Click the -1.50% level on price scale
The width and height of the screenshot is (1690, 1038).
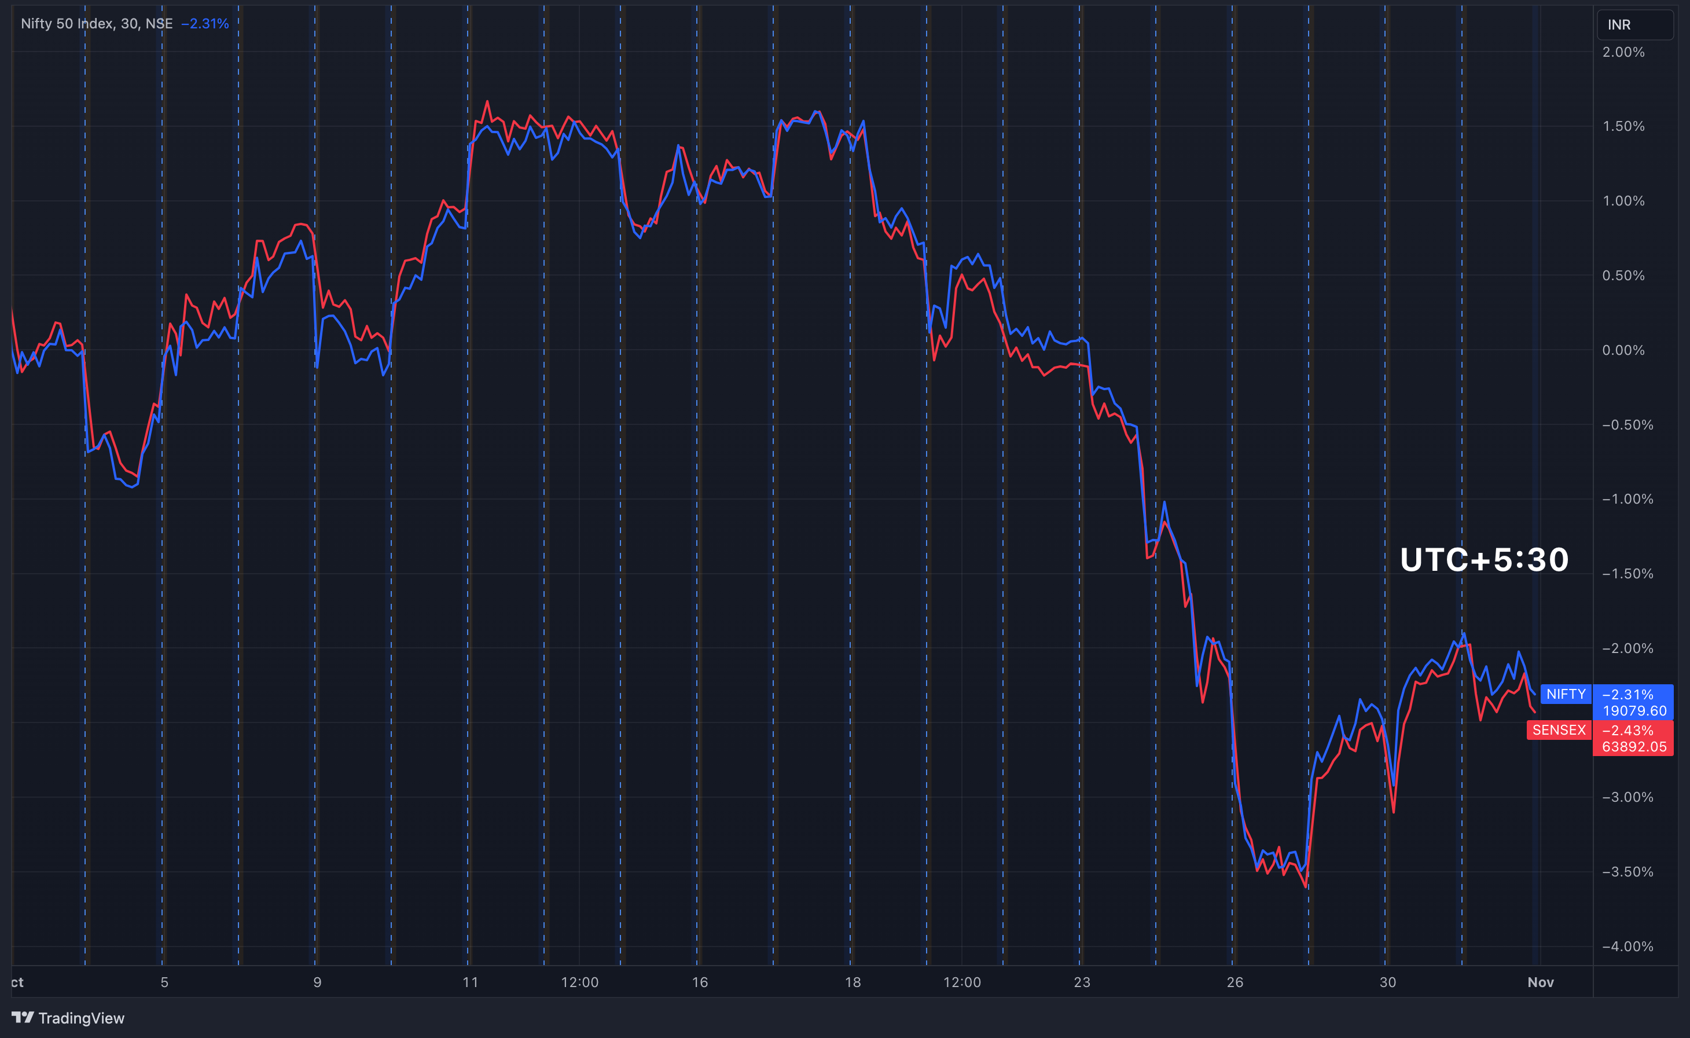(1627, 574)
